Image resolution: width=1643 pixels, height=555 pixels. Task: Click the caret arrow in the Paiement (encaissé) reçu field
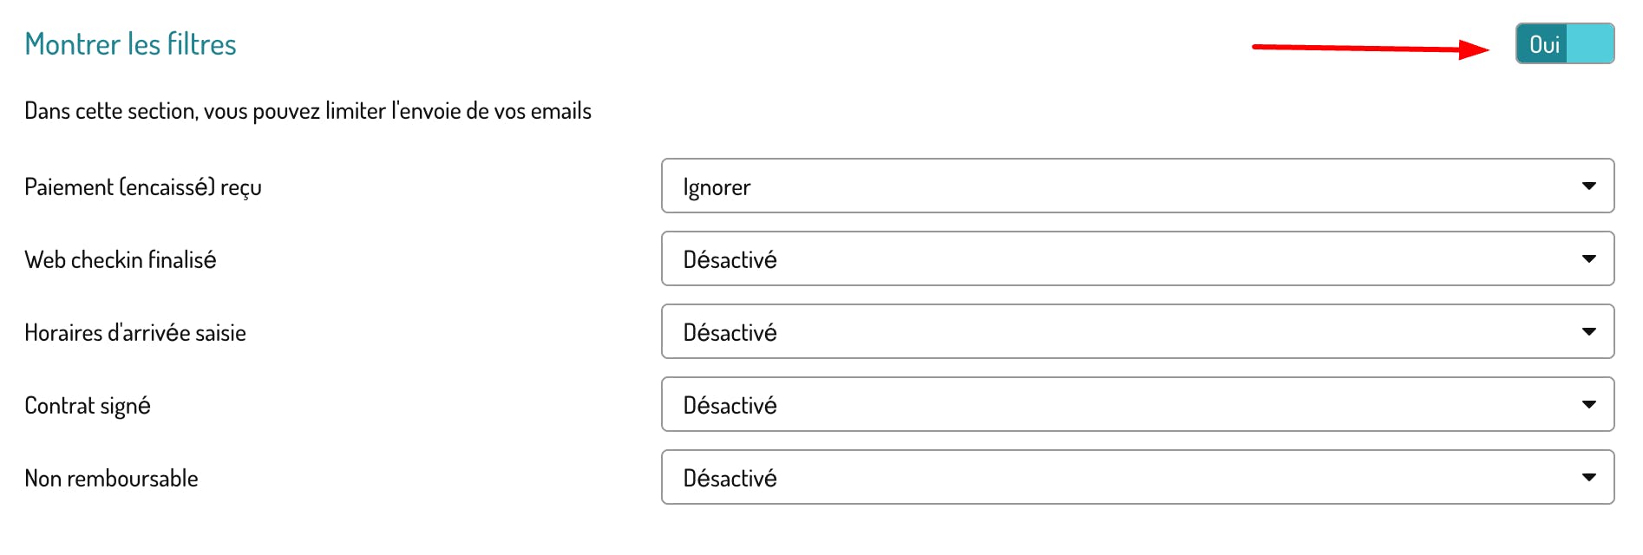1588,186
